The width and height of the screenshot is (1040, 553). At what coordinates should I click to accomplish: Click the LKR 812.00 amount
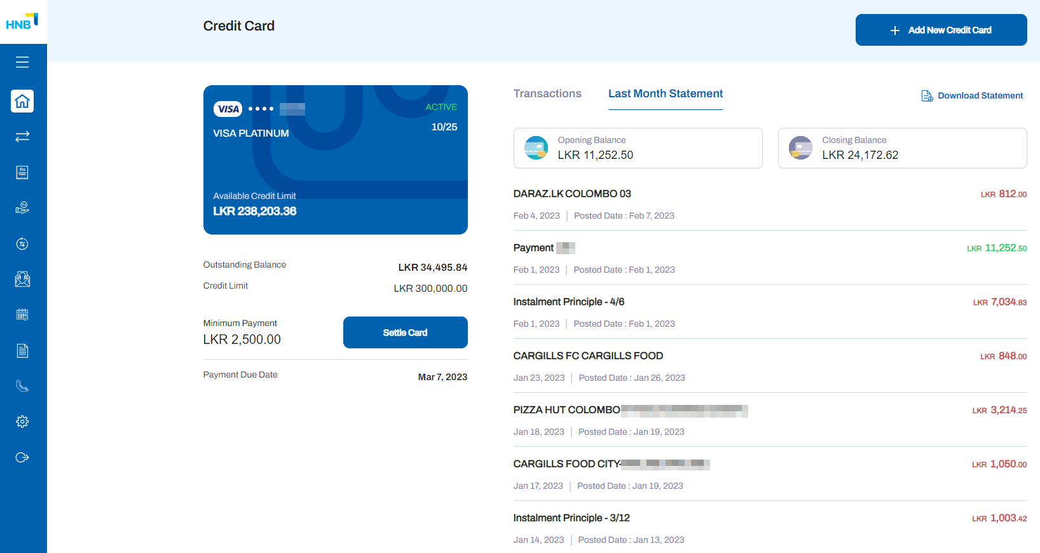coord(1004,194)
